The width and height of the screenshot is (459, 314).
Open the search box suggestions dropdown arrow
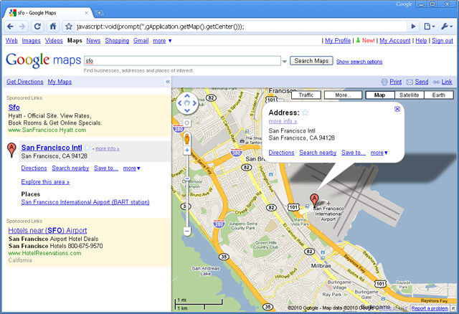tap(284, 62)
